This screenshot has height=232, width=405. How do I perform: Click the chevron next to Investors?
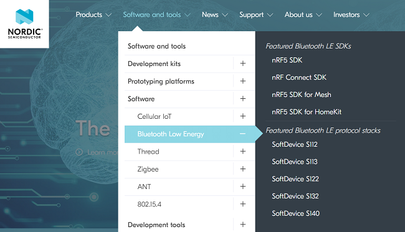(x=366, y=15)
